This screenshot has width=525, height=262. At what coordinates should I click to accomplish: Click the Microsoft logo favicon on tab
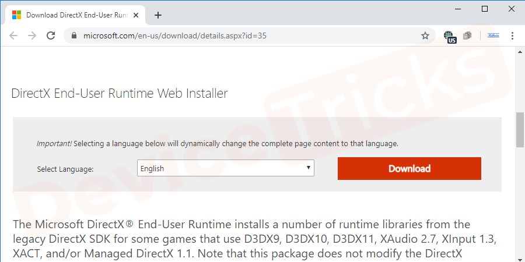[x=16, y=15]
